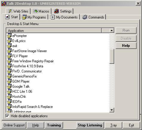Click the green Macros tab icon
The height and width of the screenshot is (130, 142).
(36, 11)
